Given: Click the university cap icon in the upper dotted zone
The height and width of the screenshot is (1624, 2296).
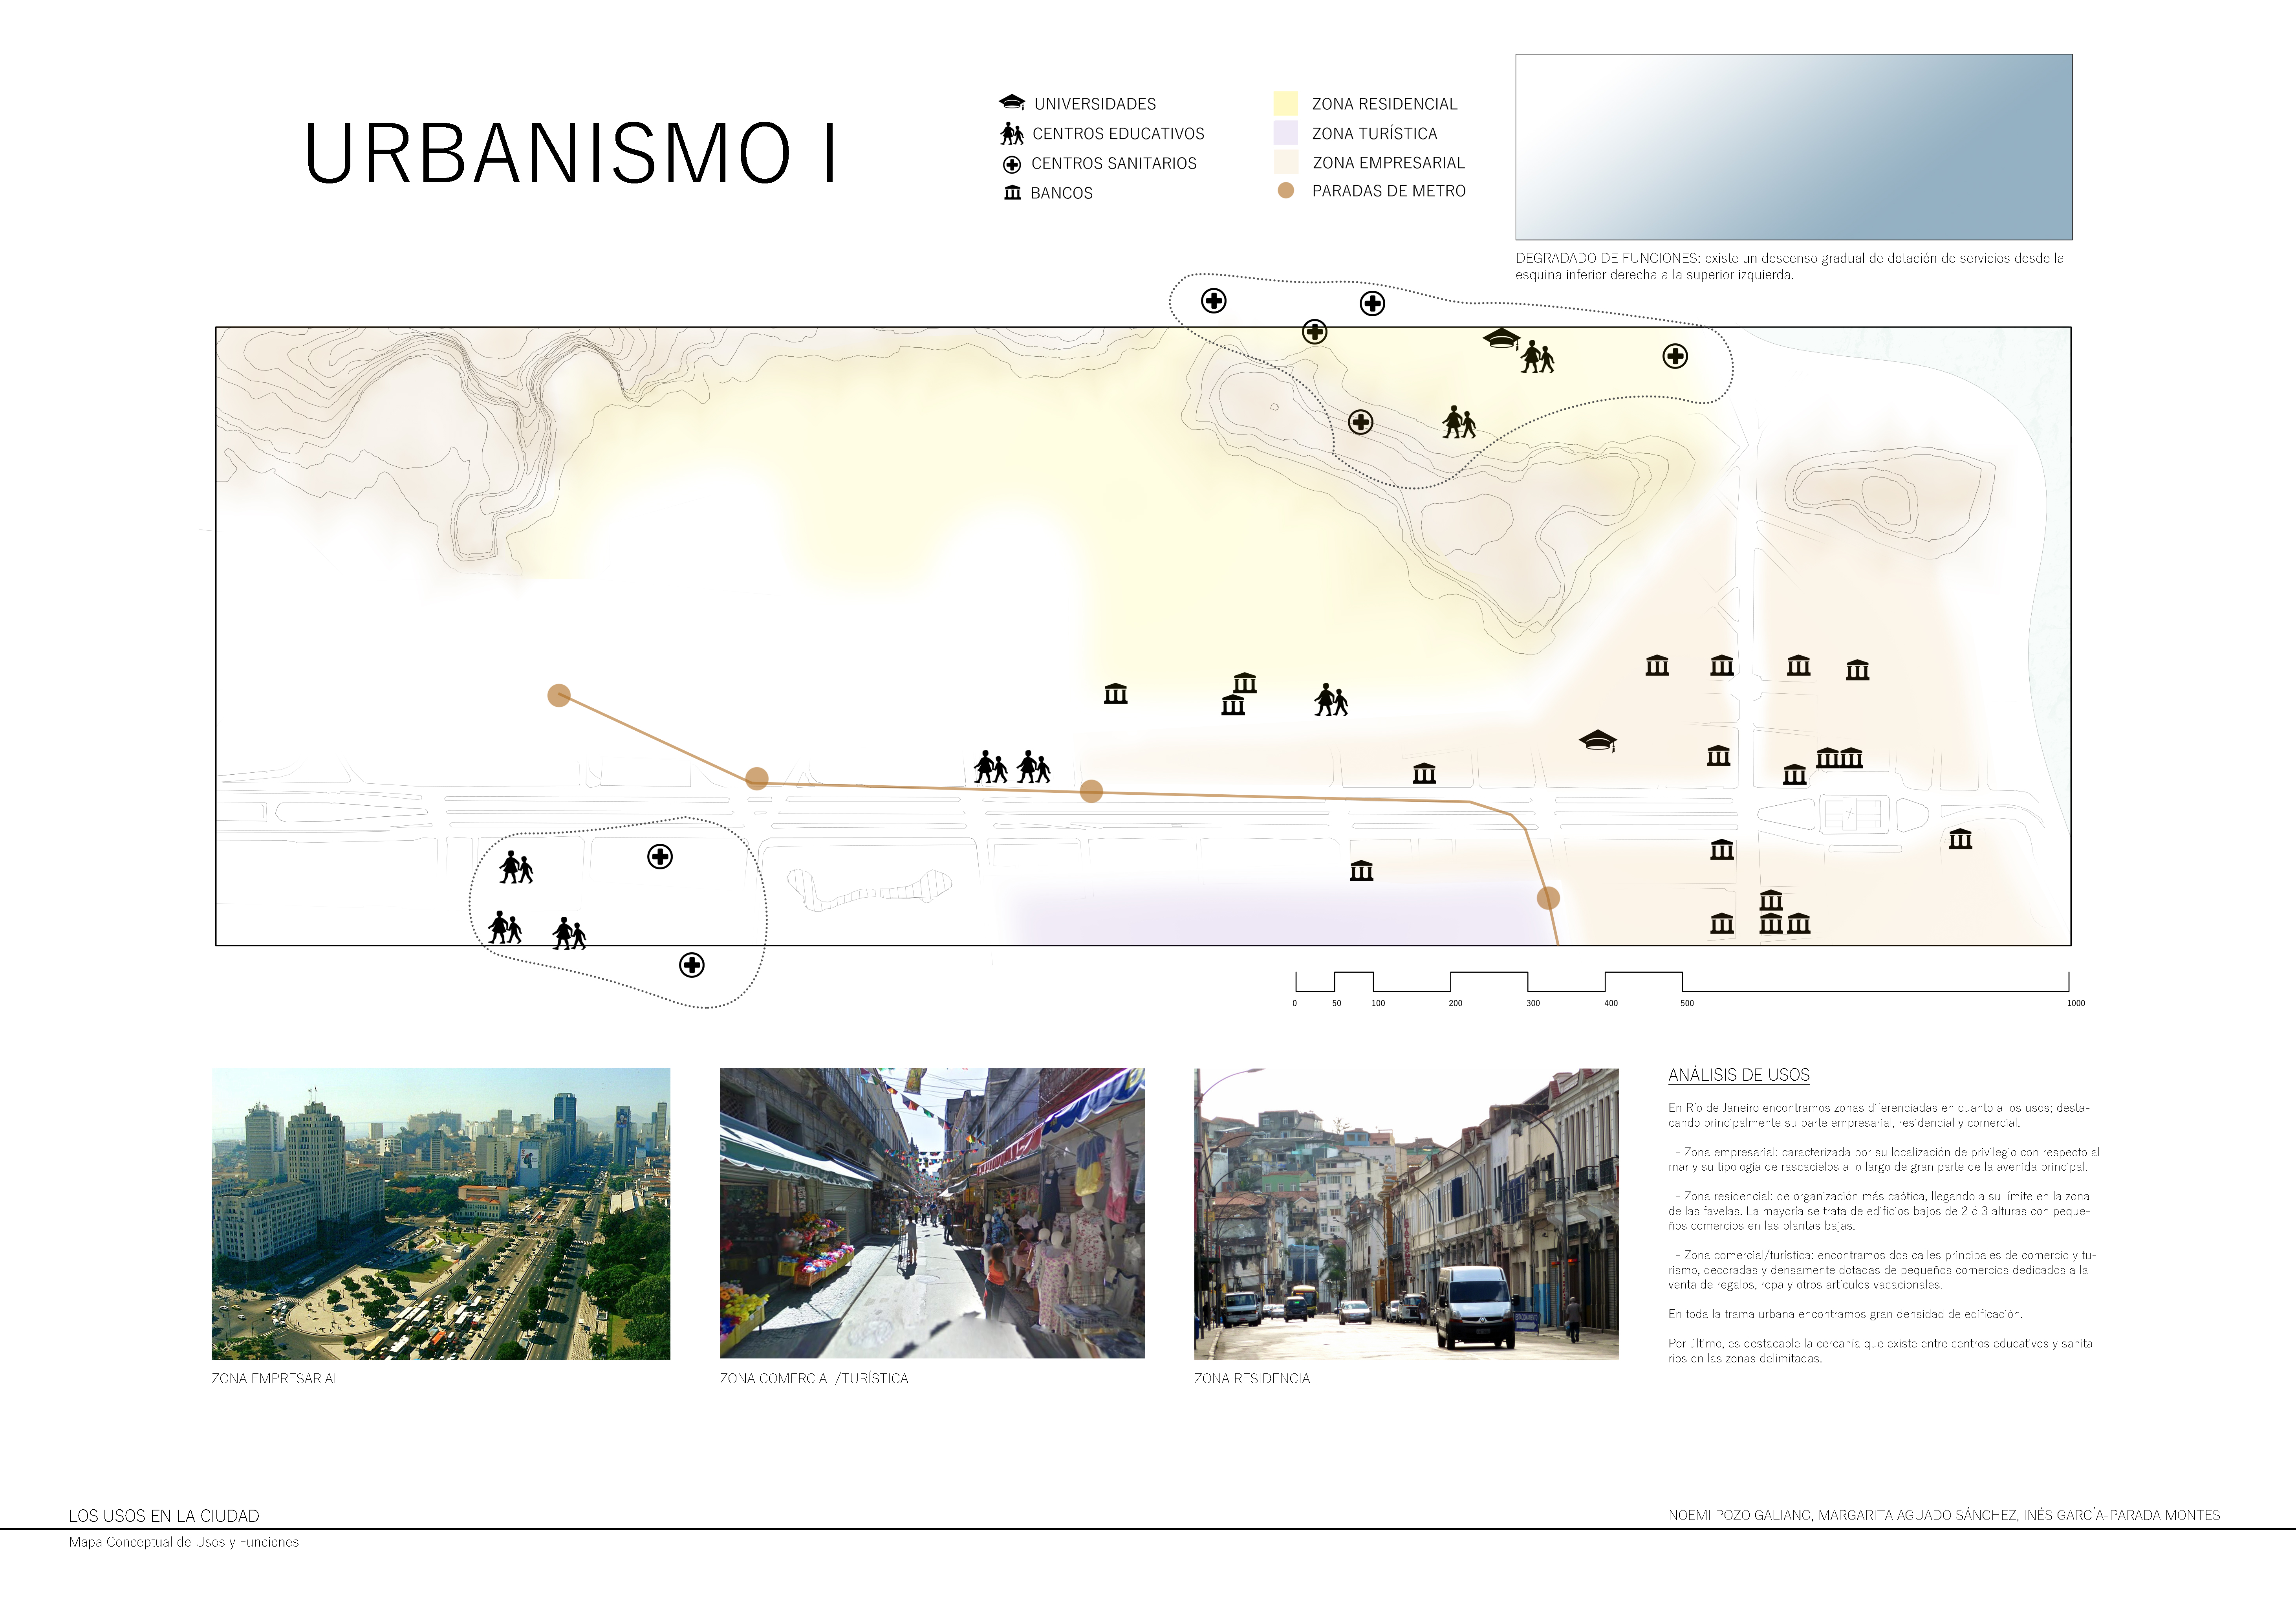Looking at the screenshot, I should coord(1502,339).
